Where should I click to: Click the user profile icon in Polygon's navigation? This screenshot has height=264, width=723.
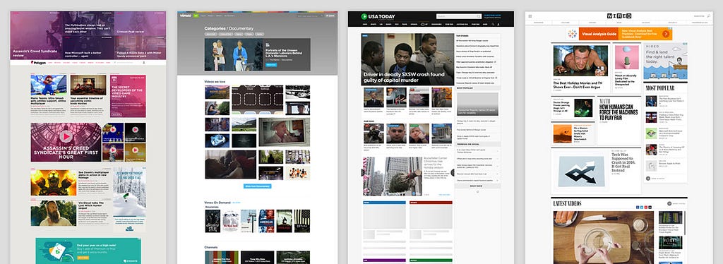143,62
